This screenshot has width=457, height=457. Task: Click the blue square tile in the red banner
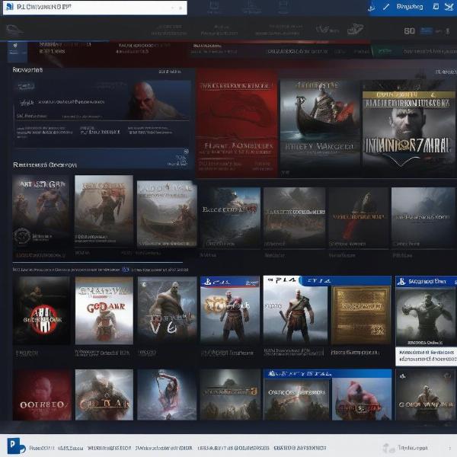(18, 52)
